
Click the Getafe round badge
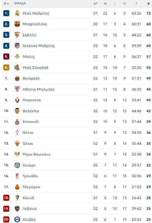[17, 165]
